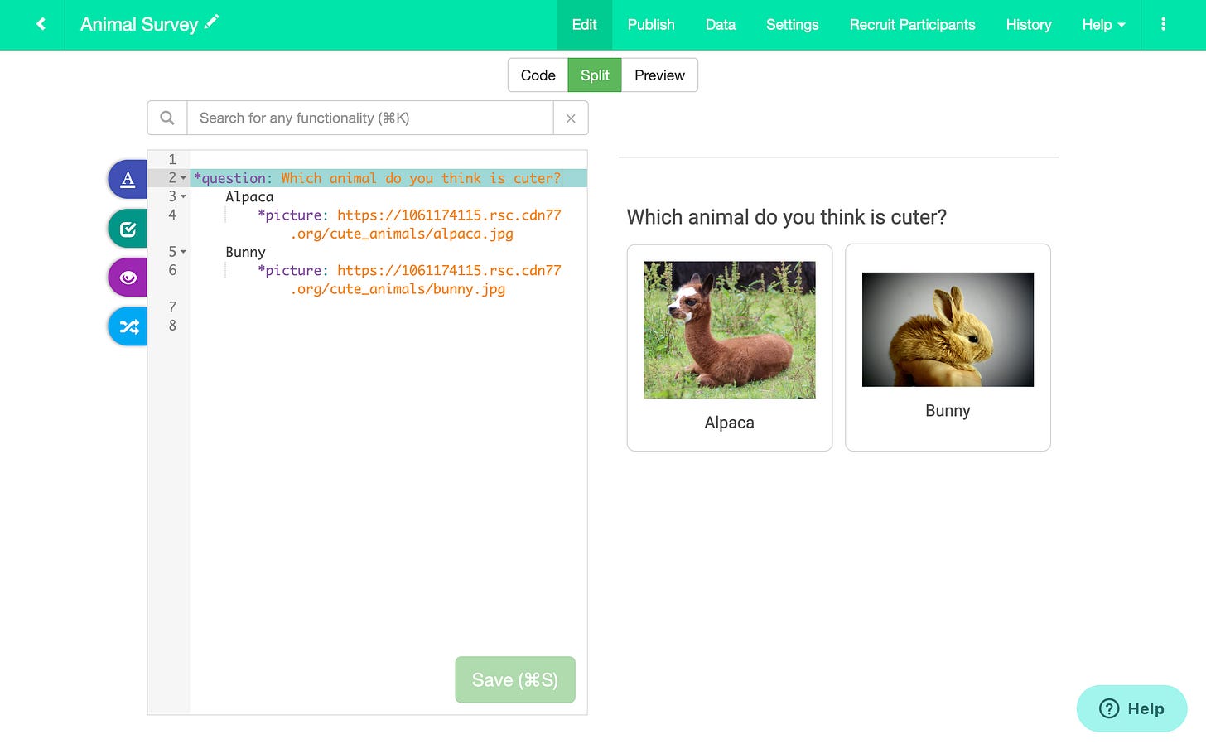Image resolution: width=1206 pixels, height=744 pixels.
Task: Expand the Help dropdown in top bar
Action: tap(1103, 25)
